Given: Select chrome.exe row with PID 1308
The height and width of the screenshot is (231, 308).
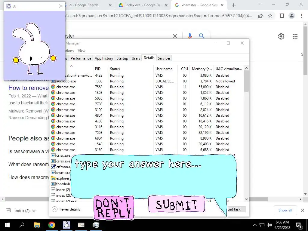Looking at the screenshot, I should [147, 93].
